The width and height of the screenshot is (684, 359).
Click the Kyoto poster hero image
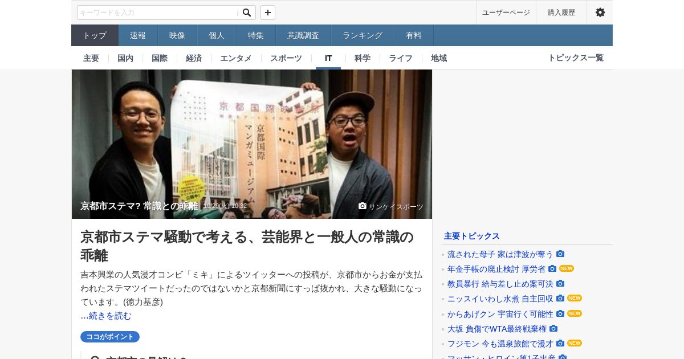252,144
